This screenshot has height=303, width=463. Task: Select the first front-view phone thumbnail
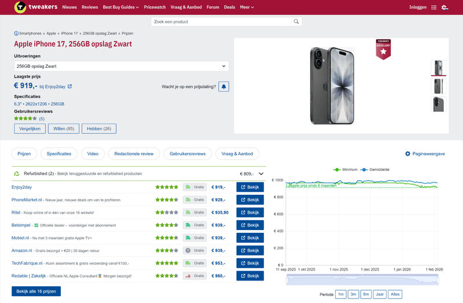pos(439,68)
